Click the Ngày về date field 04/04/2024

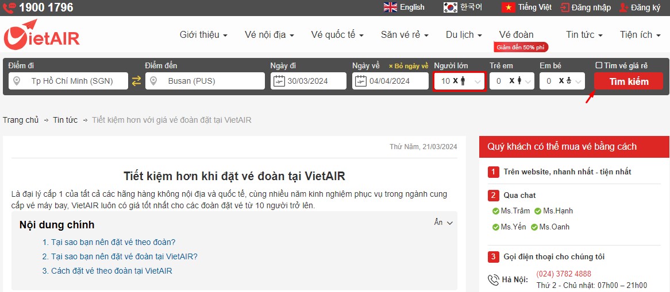(x=390, y=81)
